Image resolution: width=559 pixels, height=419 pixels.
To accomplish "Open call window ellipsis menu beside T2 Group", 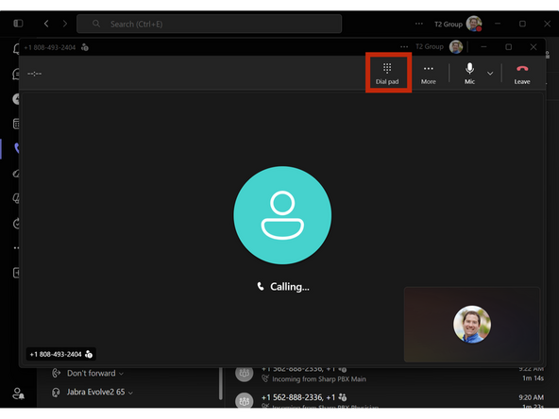I will 404,46.
